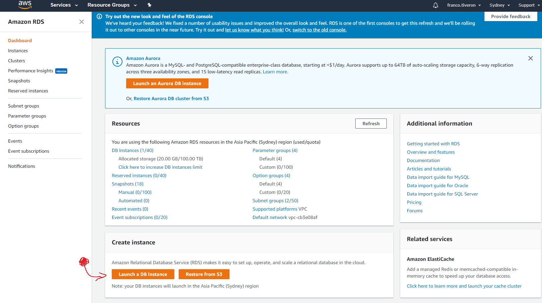Open Event subscriptions in sidebar
Viewport: 542px width, 303px height.
[29, 151]
